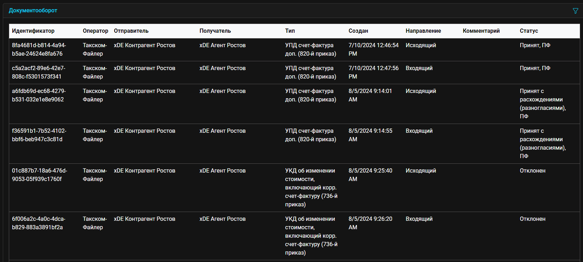Sort by Тип column header

(x=290, y=31)
